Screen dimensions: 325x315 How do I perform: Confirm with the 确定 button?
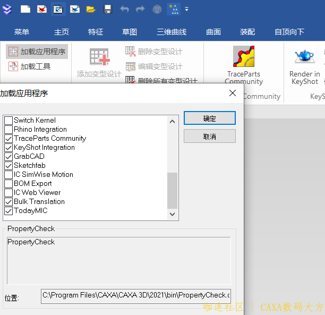pyautogui.click(x=210, y=118)
